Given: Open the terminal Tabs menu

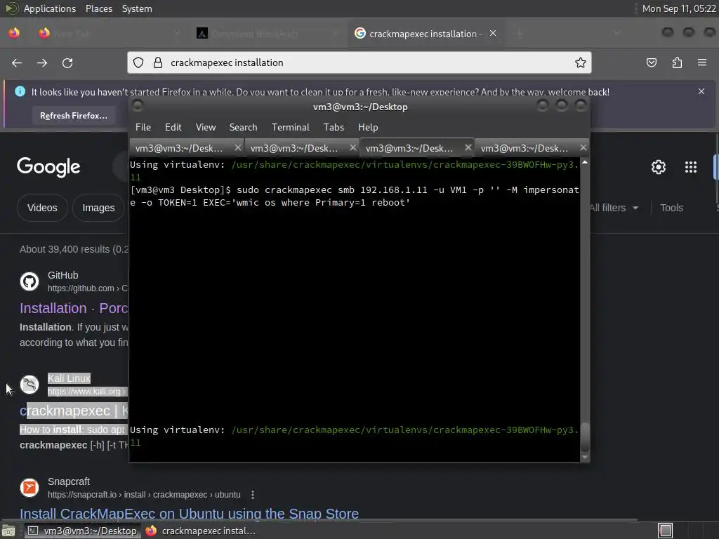Looking at the screenshot, I should (x=334, y=128).
